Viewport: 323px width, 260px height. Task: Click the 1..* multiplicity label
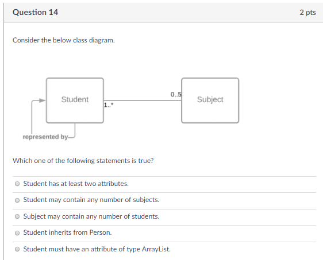pos(109,105)
